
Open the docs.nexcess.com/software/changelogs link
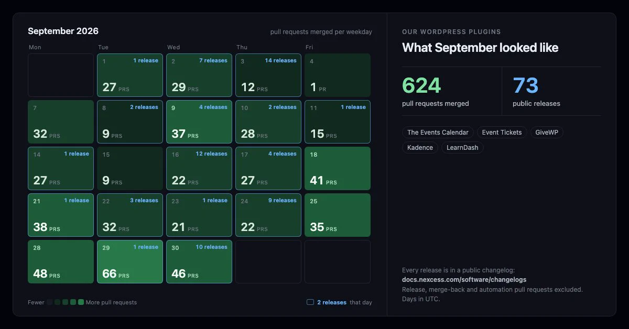click(464, 280)
